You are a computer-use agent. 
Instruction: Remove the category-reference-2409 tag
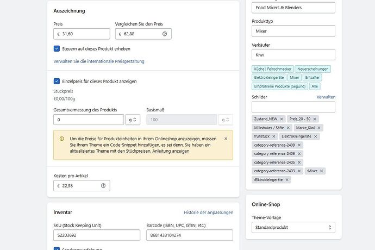(299, 145)
